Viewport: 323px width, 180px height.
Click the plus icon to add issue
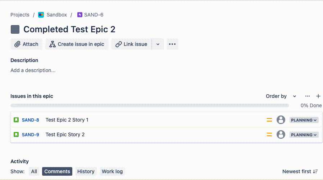pyautogui.click(x=318, y=96)
